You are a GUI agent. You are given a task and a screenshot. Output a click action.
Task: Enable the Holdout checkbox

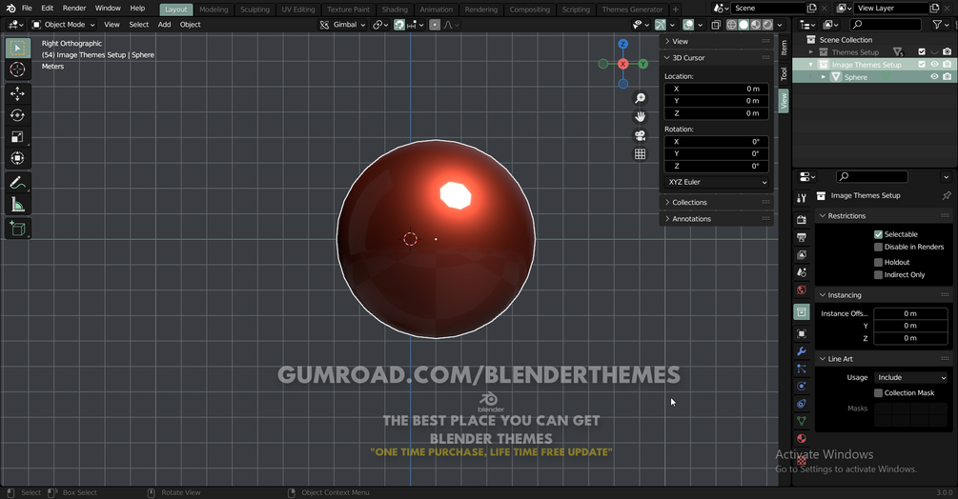[x=879, y=262]
